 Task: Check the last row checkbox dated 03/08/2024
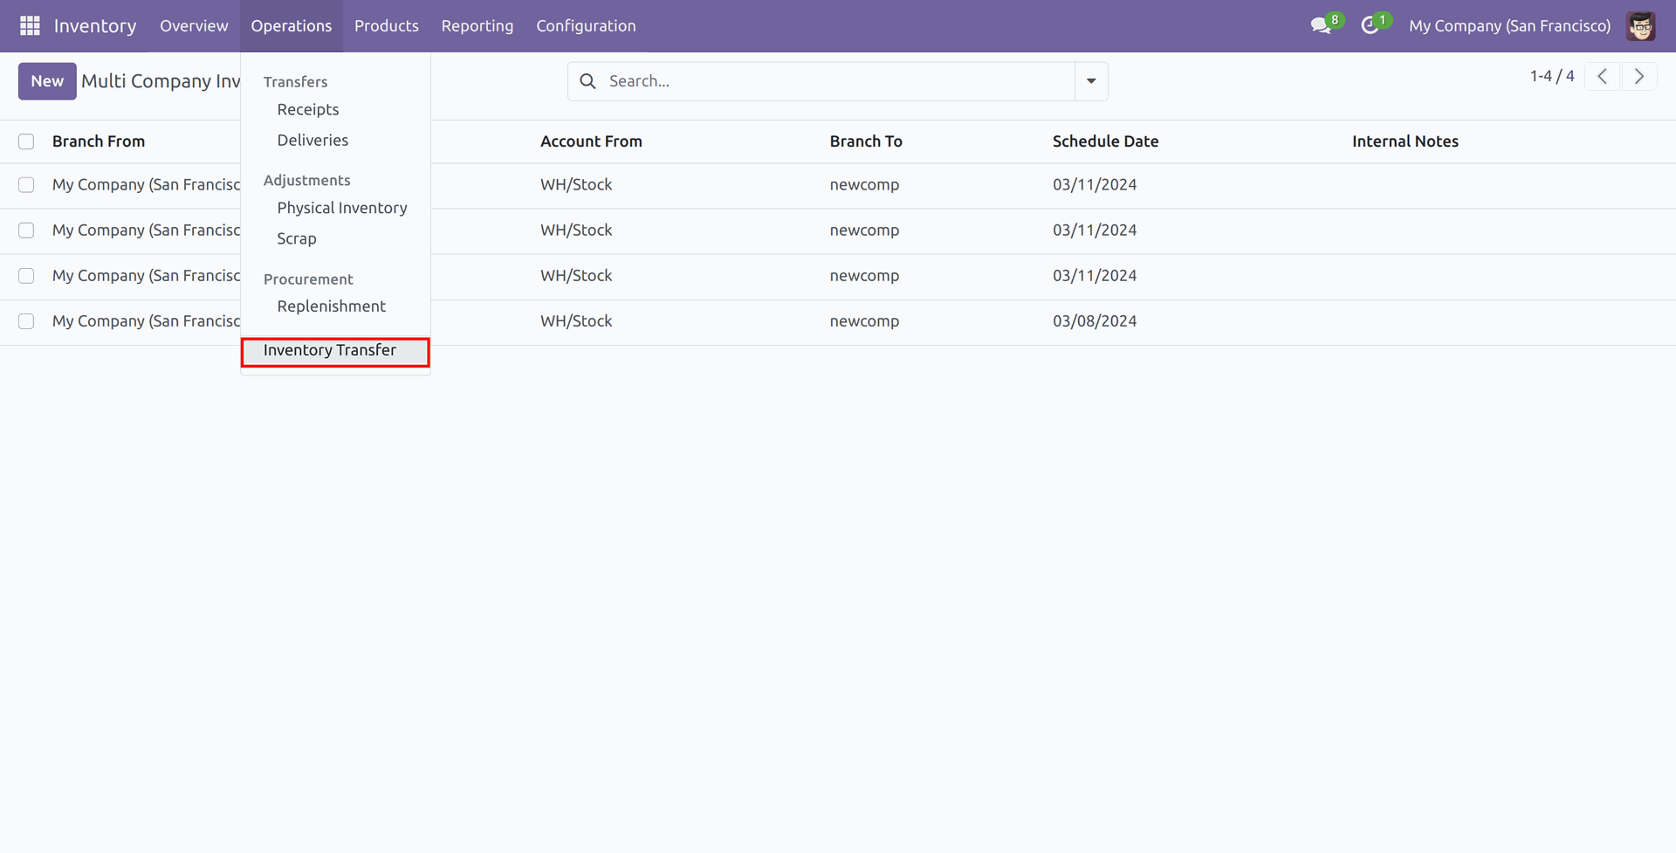coord(26,321)
